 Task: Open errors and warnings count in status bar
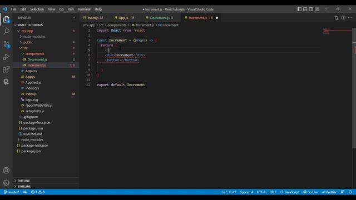[38, 192]
